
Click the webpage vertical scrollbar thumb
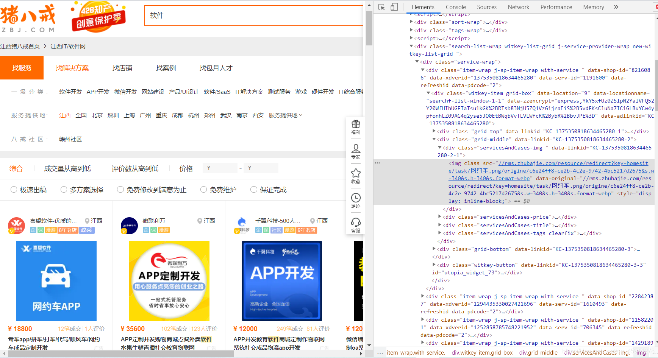click(x=369, y=28)
